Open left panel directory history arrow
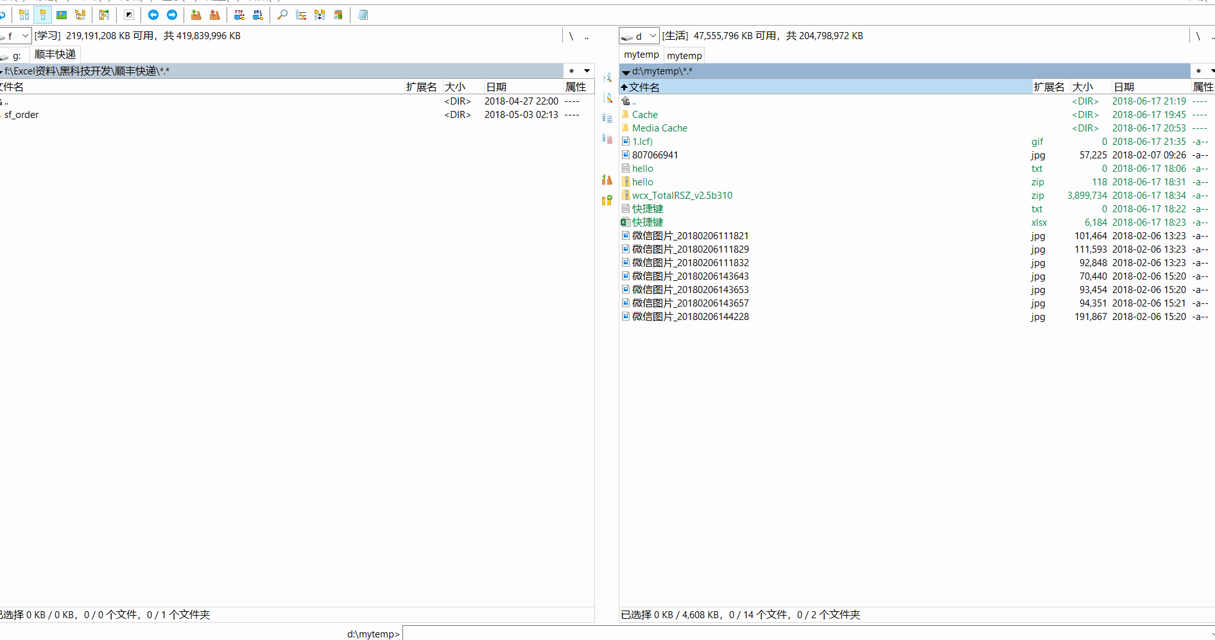Image resolution: width=1215 pixels, height=640 pixels. (587, 71)
